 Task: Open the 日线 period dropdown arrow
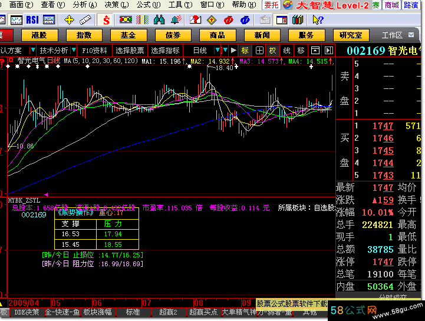[218, 50]
